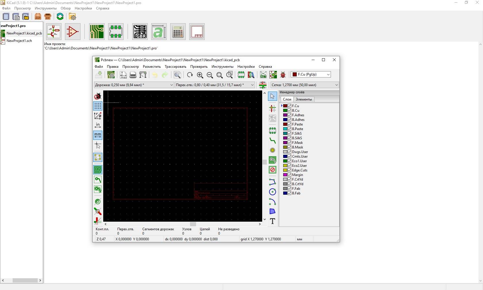Open the Bitmap to Component converter
Screen dimensions: 483x290
pos(159,32)
